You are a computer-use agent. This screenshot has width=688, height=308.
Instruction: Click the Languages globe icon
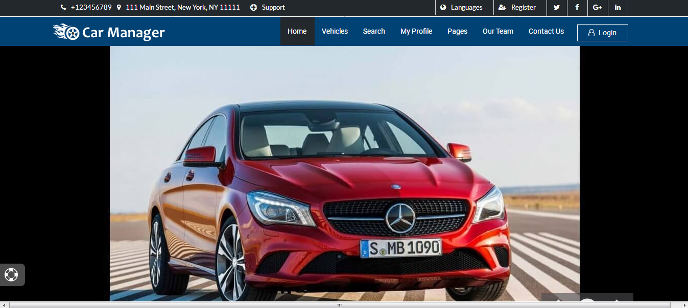443,8
